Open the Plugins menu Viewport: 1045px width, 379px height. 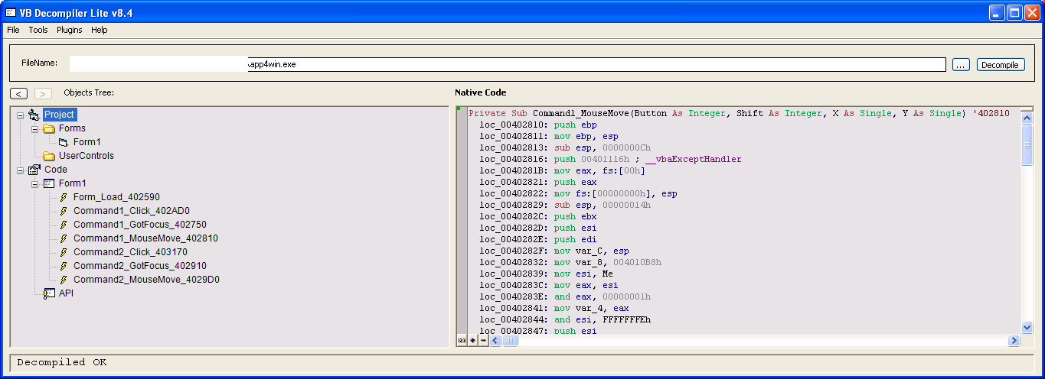(x=70, y=30)
